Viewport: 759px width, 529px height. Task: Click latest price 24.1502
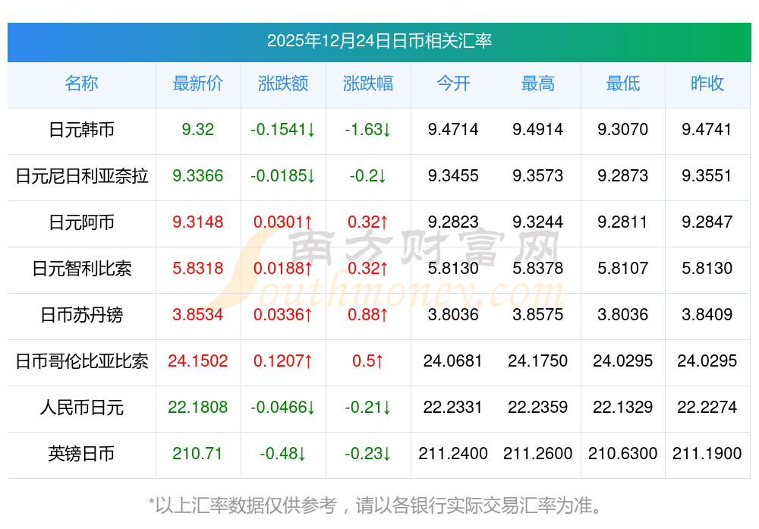(x=197, y=361)
